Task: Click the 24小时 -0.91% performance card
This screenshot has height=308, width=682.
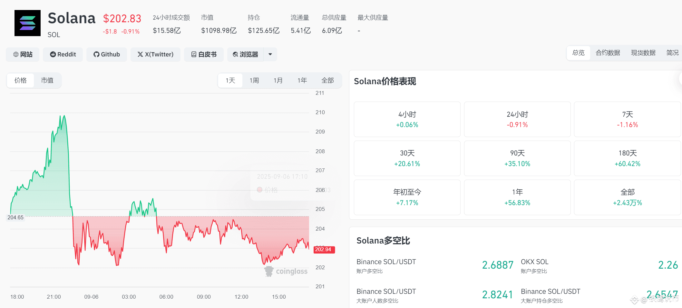Action: pos(517,119)
